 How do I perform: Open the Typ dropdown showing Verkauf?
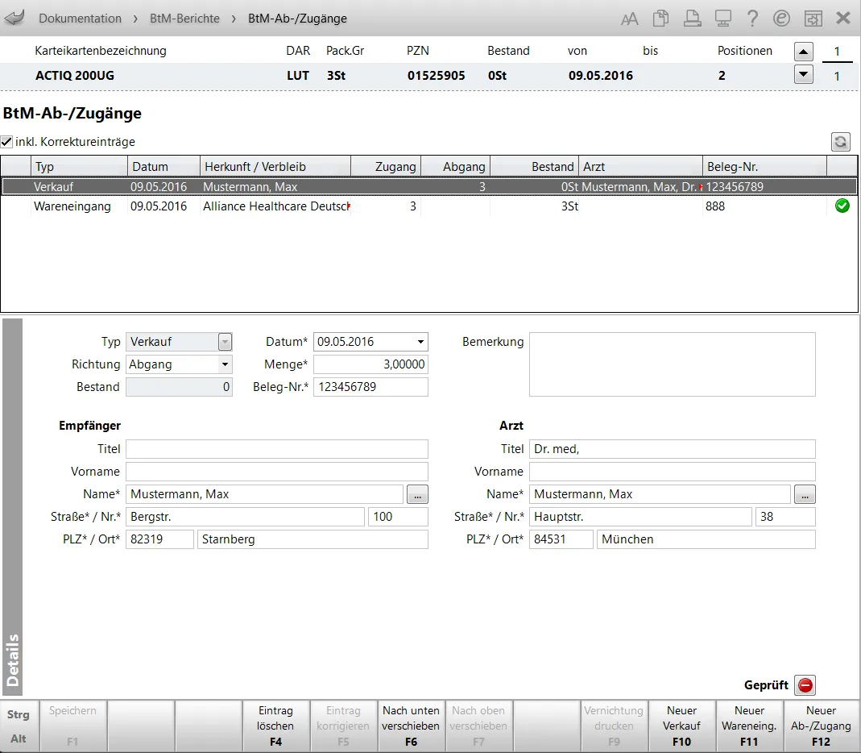point(225,342)
